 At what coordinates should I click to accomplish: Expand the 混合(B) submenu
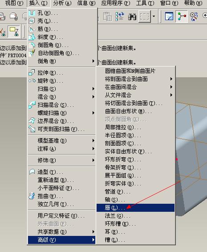62,97
